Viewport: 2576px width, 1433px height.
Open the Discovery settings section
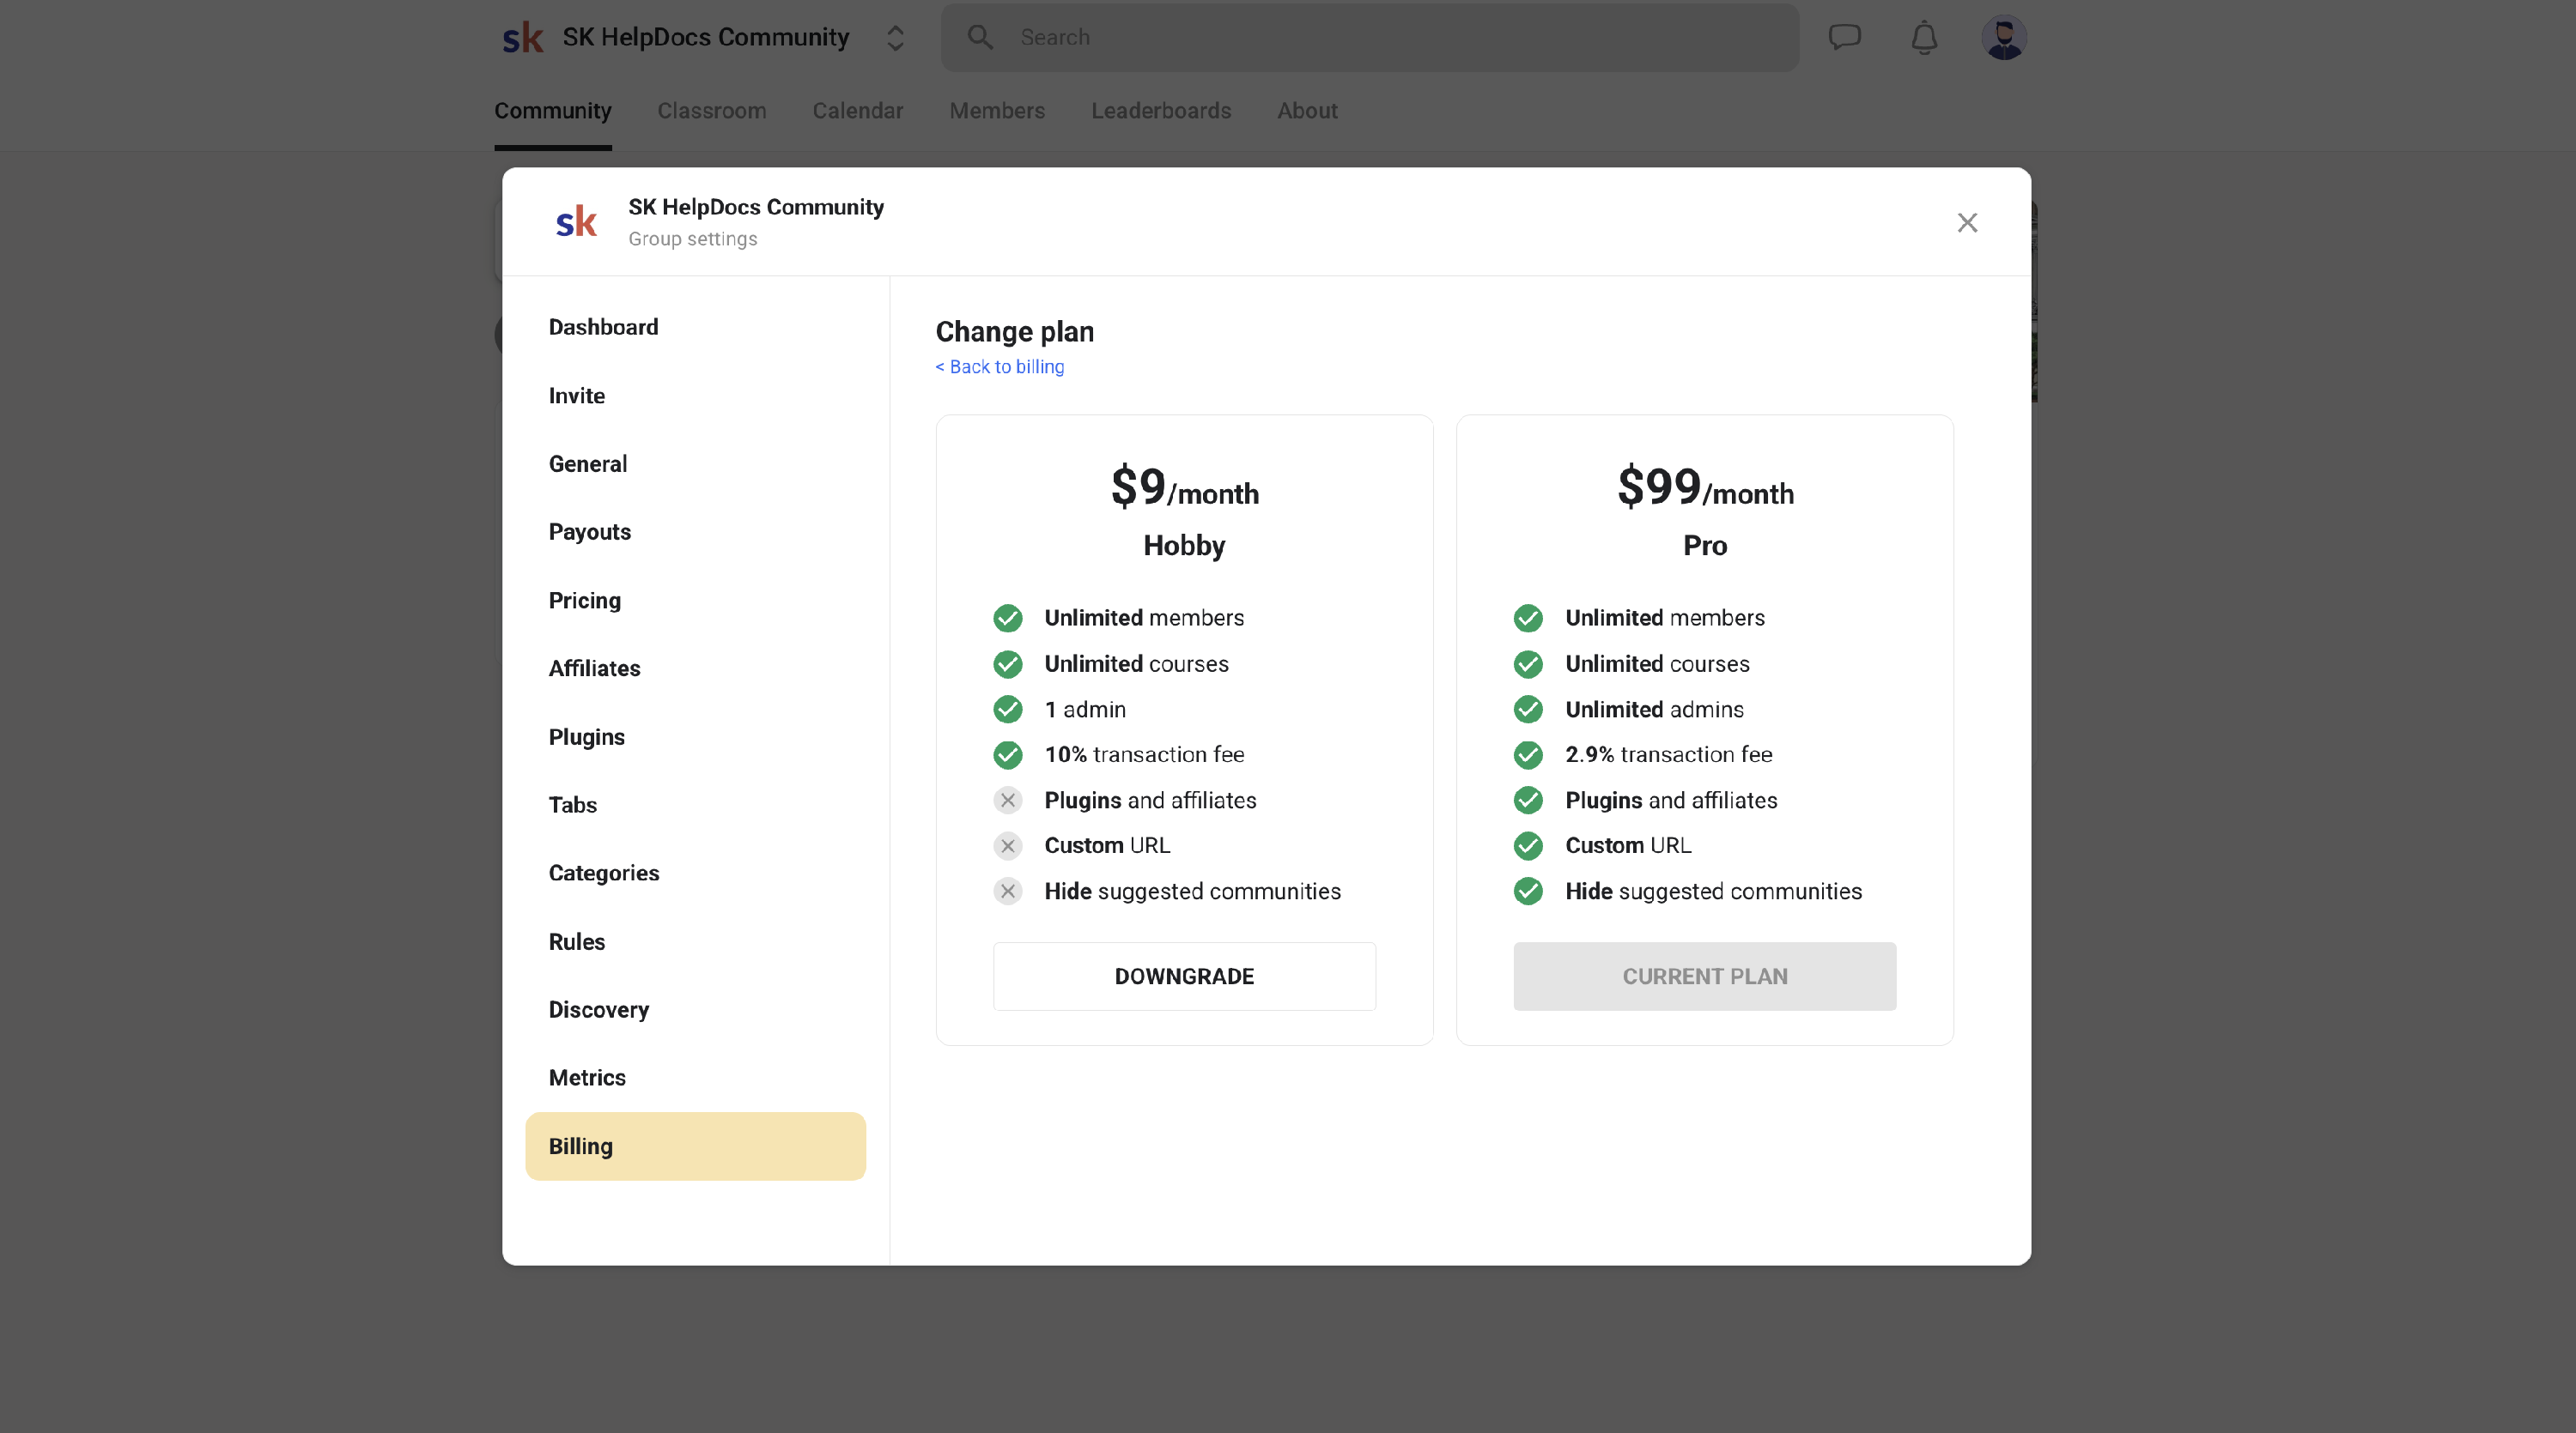[x=598, y=1009]
